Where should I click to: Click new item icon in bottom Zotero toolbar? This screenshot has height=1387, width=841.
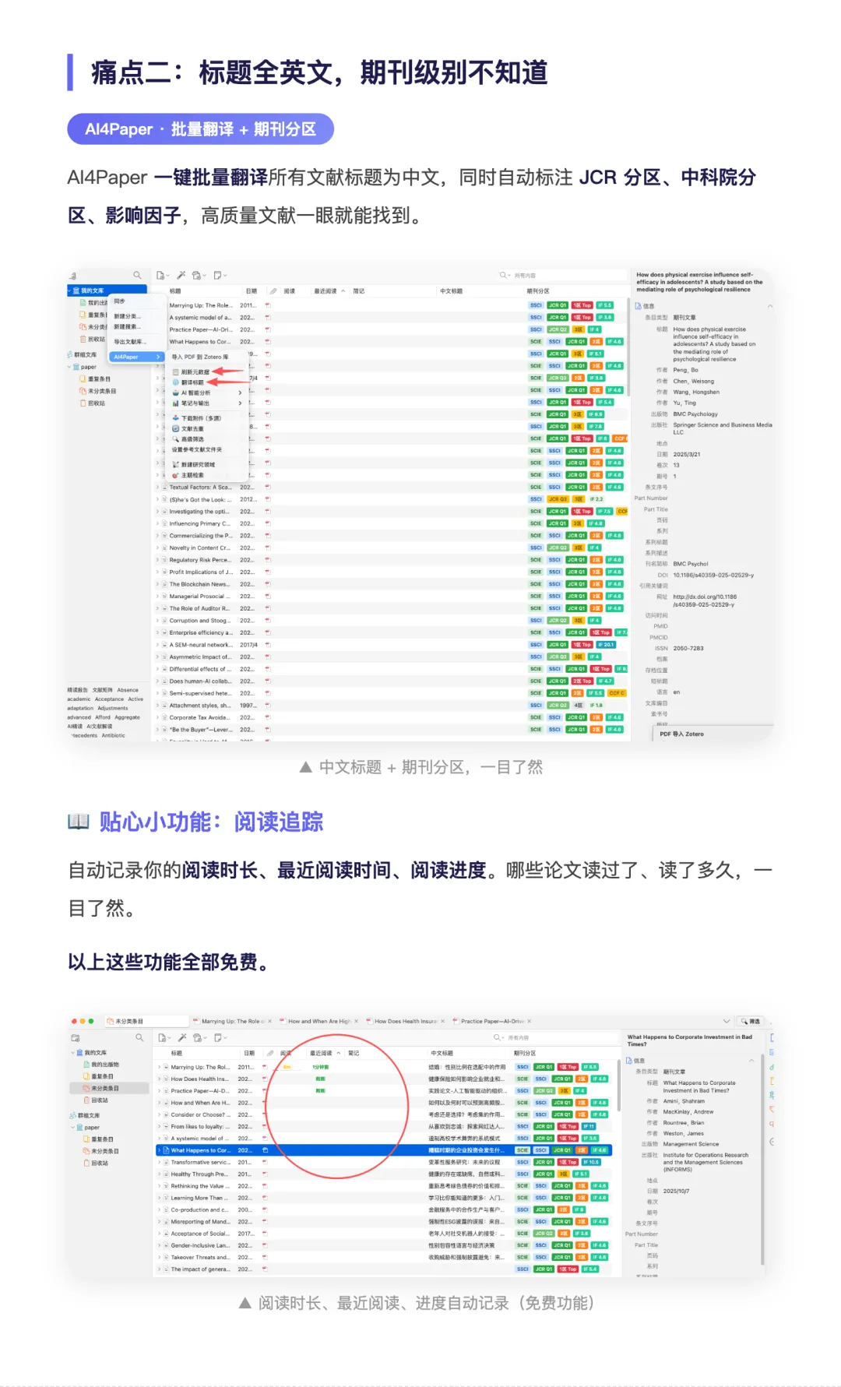[x=163, y=1037]
